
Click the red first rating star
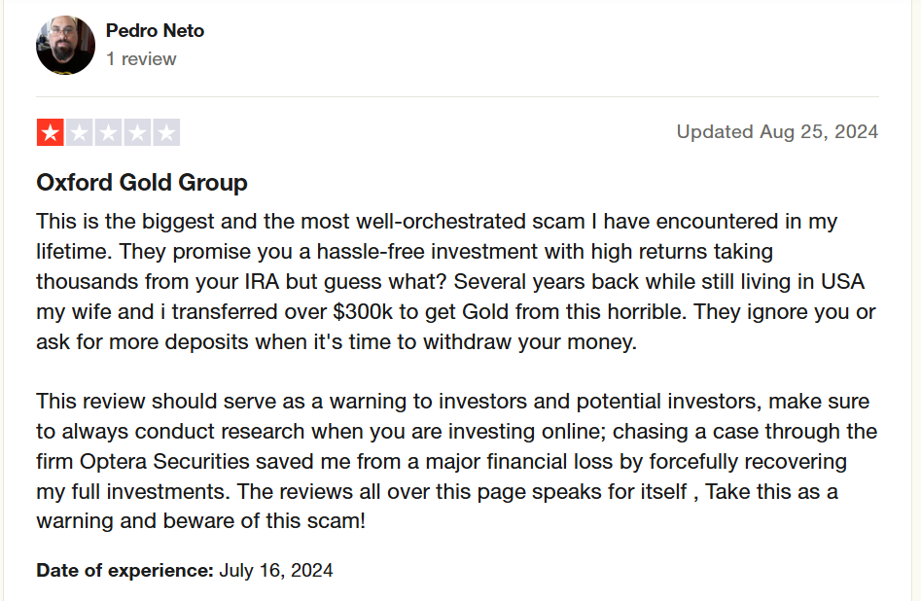(51, 132)
